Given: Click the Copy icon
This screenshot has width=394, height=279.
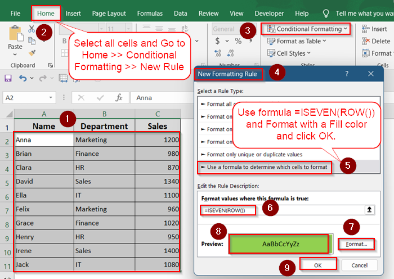Looking at the screenshot, I should (x=32, y=41).
